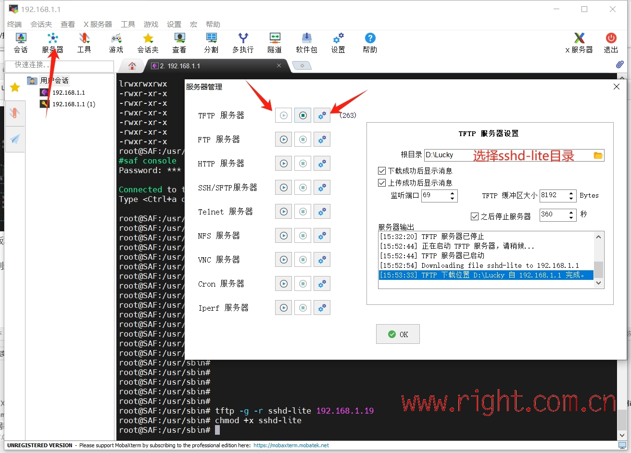Confirm the server dialog with the OK button
Image resolution: width=631 pixels, height=453 pixels.
point(398,334)
